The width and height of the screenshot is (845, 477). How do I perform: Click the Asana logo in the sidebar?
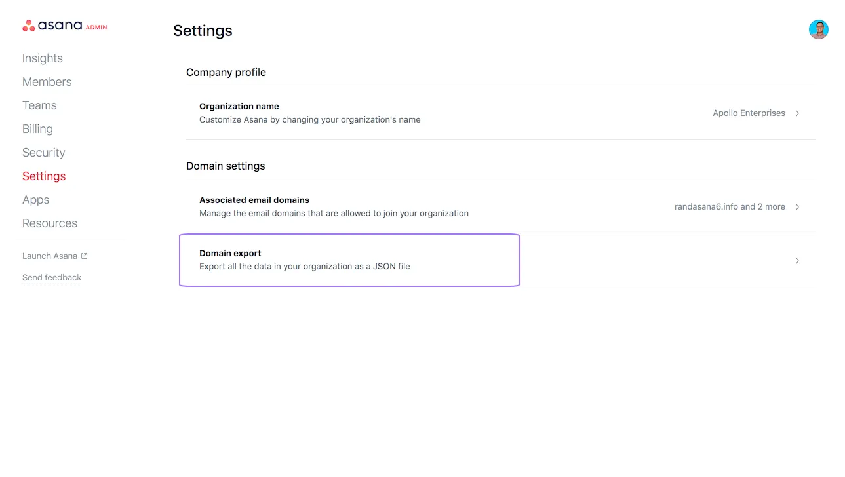tap(52, 26)
